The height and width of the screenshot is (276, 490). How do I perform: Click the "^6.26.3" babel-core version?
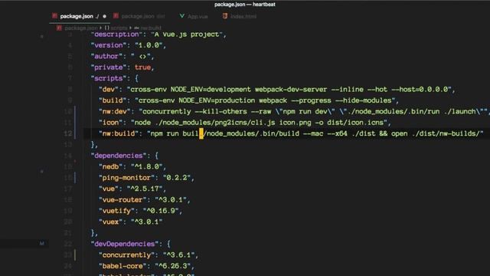click(x=173, y=266)
